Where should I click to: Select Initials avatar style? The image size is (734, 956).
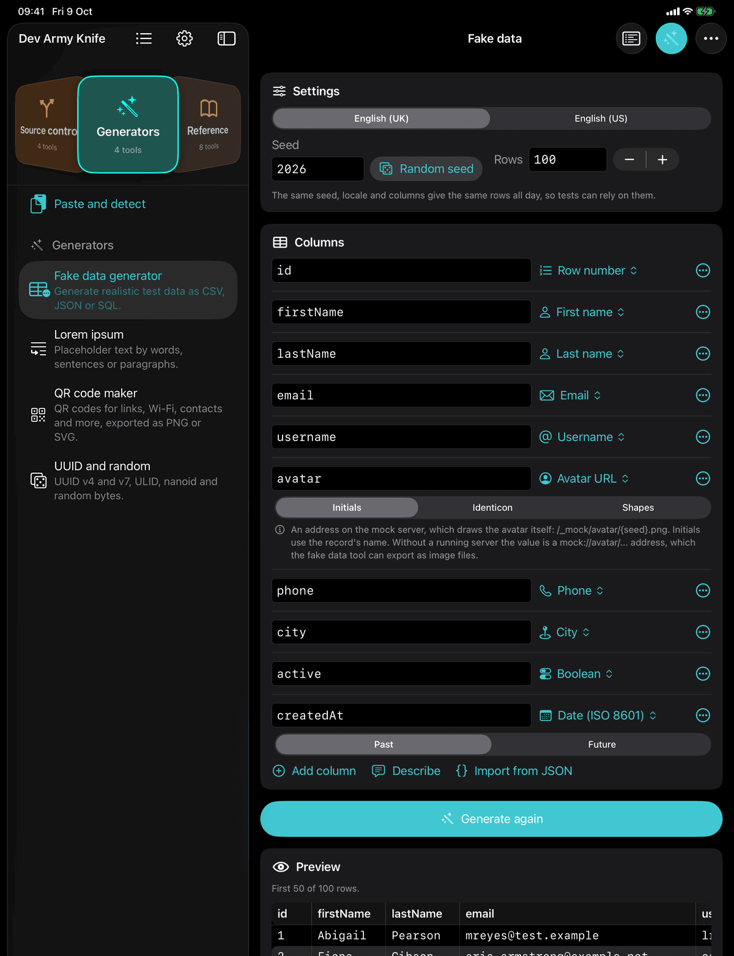[x=347, y=507]
